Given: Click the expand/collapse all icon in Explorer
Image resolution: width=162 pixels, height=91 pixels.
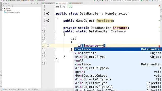Looking at the screenshot, I should click(x=34, y=3).
